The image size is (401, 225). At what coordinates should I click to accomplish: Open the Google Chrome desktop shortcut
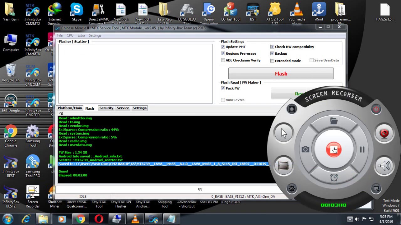pos(11,136)
